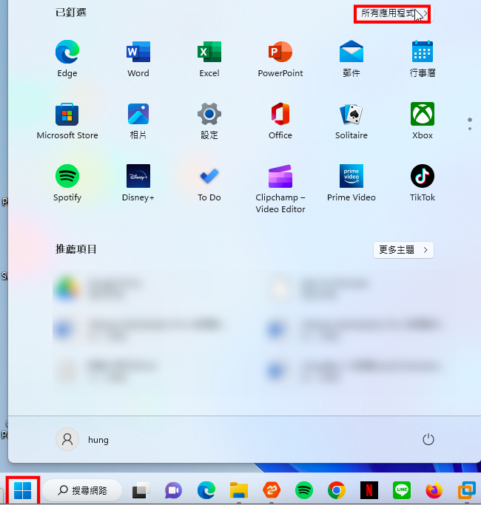Open Chrome from the taskbar
This screenshot has height=505, width=481.
coord(337,490)
